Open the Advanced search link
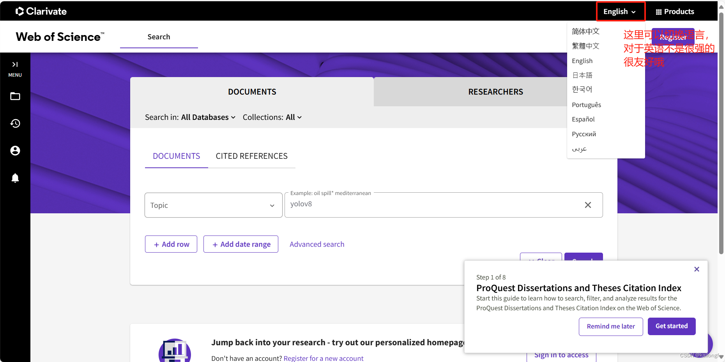Viewport: 725px width, 362px height. [x=317, y=244]
